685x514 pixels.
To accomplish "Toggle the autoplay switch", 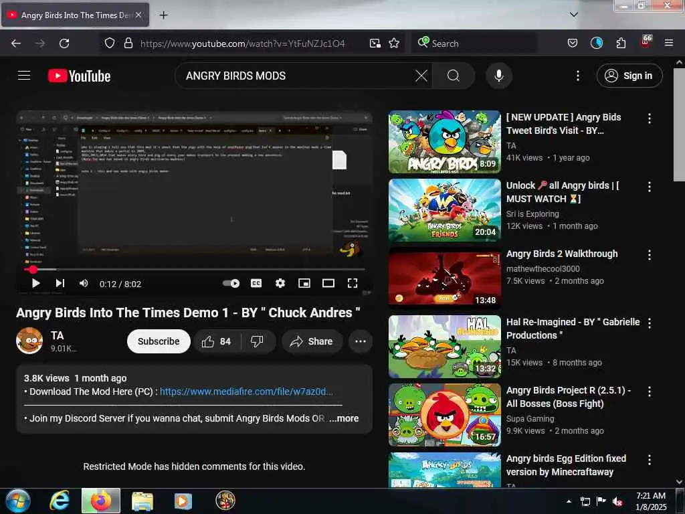I will coord(231,283).
